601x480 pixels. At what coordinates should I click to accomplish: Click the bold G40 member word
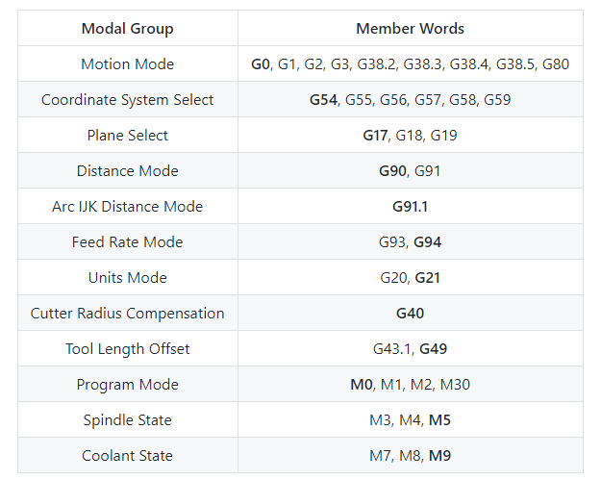(x=410, y=314)
